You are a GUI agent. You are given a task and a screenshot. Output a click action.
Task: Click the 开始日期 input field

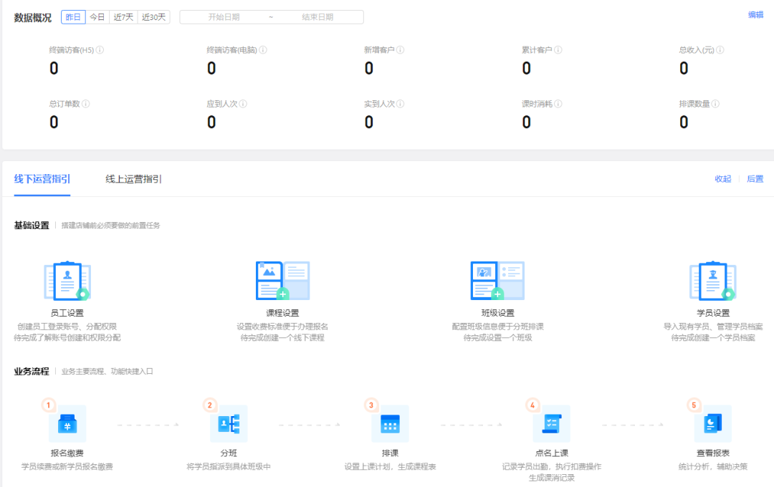(224, 17)
